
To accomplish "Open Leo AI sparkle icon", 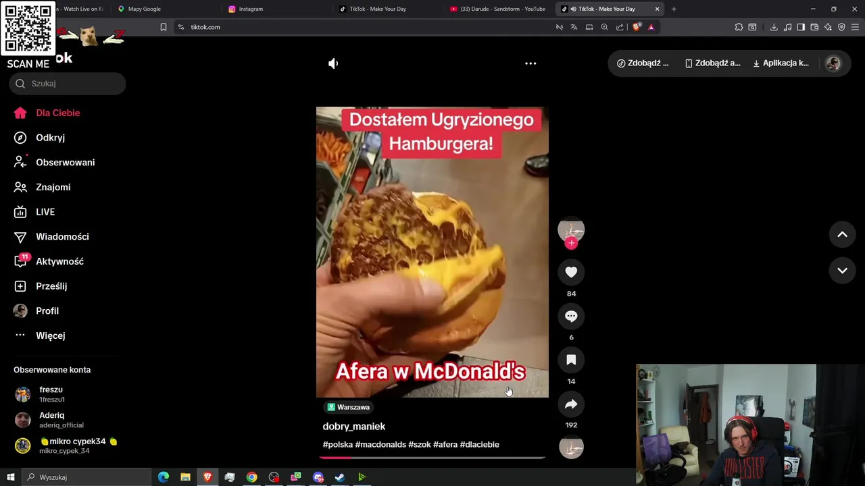I will [828, 27].
